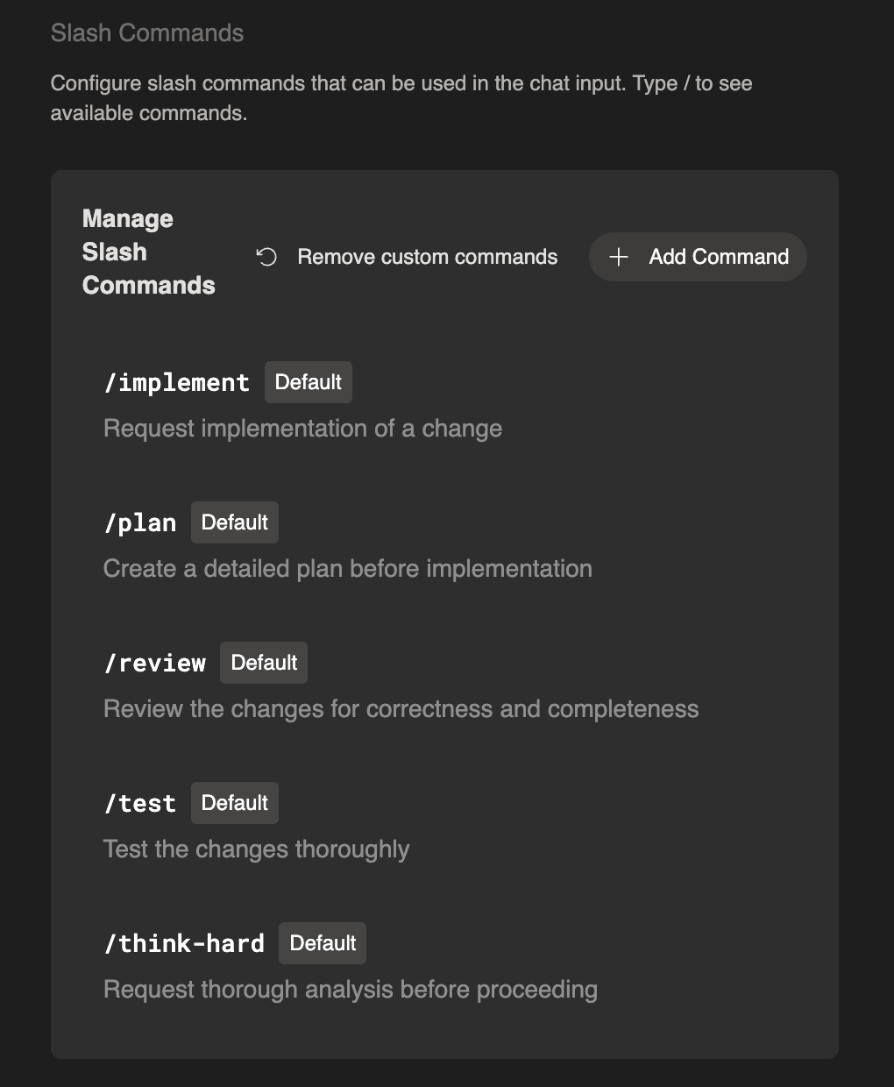Image resolution: width=894 pixels, height=1087 pixels.
Task: Click Remove custom commands
Action: point(427,257)
